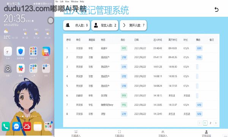
Task: Open the green Phone dialer app
Action: tap(6, 126)
